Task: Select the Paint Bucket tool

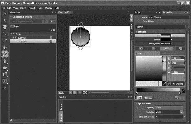Action: [5, 47]
